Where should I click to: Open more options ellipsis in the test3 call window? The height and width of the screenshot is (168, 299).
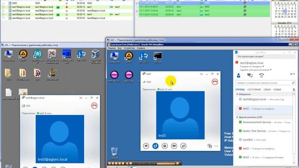click(216, 146)
